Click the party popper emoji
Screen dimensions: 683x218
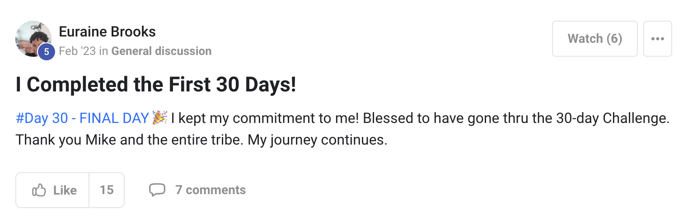click(160, 118)
